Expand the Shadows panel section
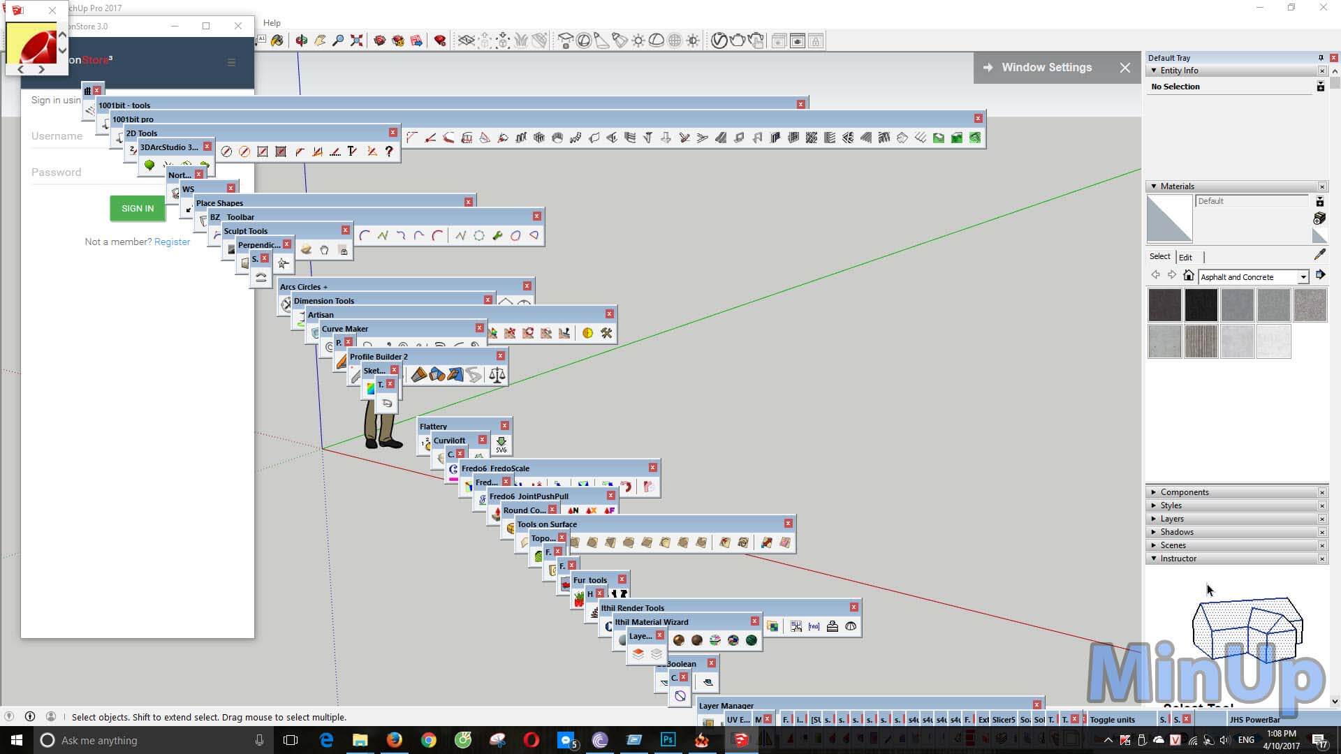The height and width of the screenshot is (754, 1341). 1177,531
